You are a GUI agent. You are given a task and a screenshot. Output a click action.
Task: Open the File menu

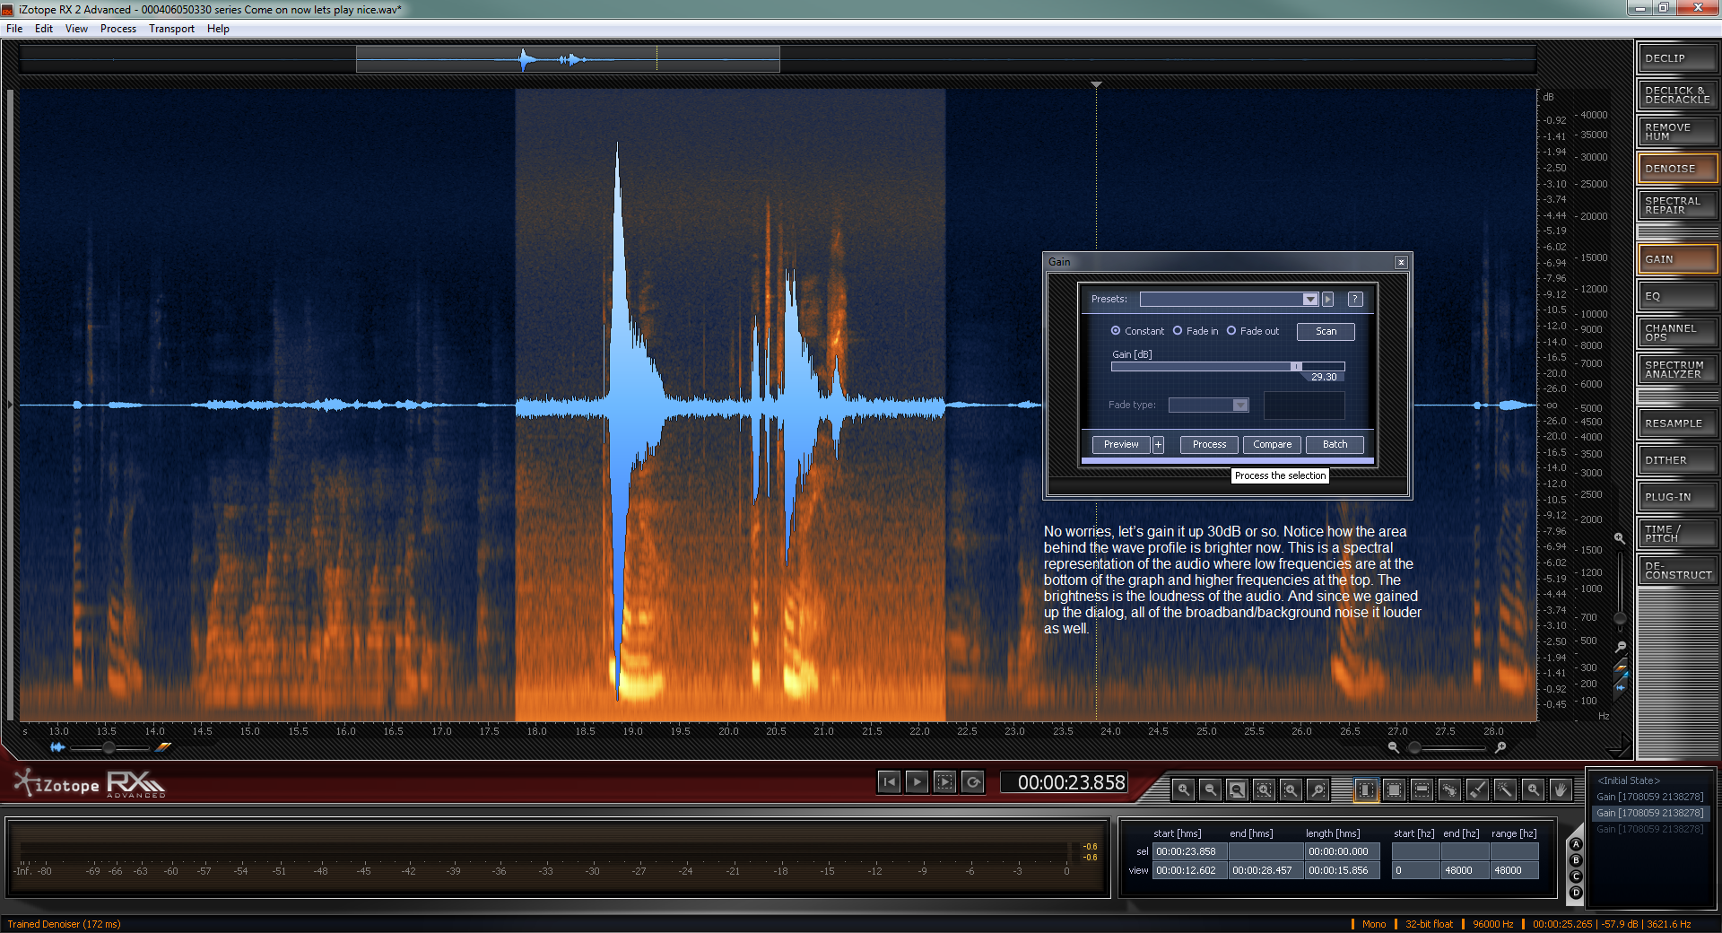coord(14,29)
